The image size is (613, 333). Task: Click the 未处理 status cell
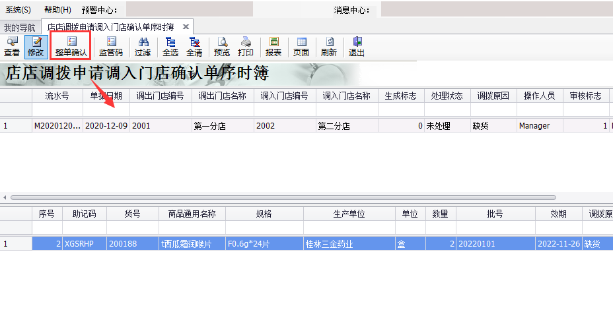tap(447, 126)
